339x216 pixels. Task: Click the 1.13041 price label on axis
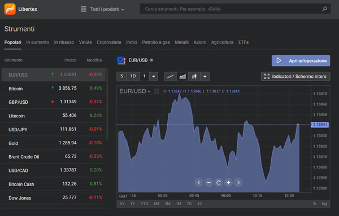pos(320,125)
